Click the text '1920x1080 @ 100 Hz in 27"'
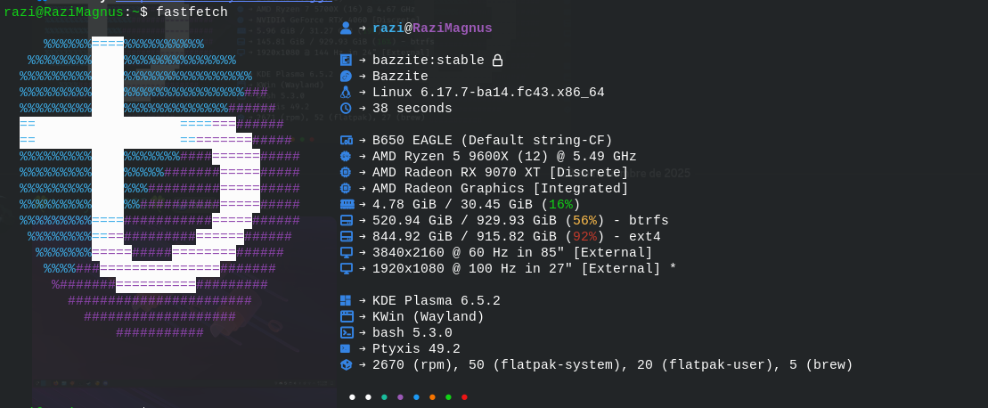Screen dimensions: 988x408 (472, 269)
